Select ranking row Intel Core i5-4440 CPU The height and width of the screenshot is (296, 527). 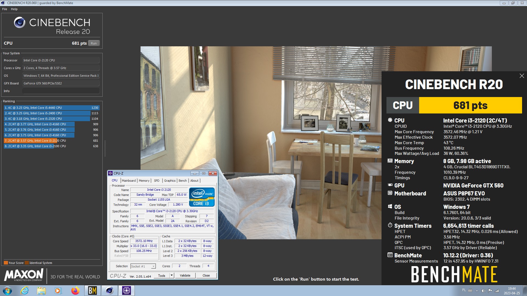52,108
